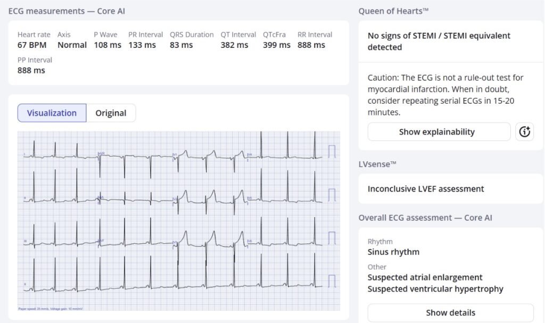Expand the assessment with Show details
This screenshot has height=323, width=545.
click(x=450, y=312)
